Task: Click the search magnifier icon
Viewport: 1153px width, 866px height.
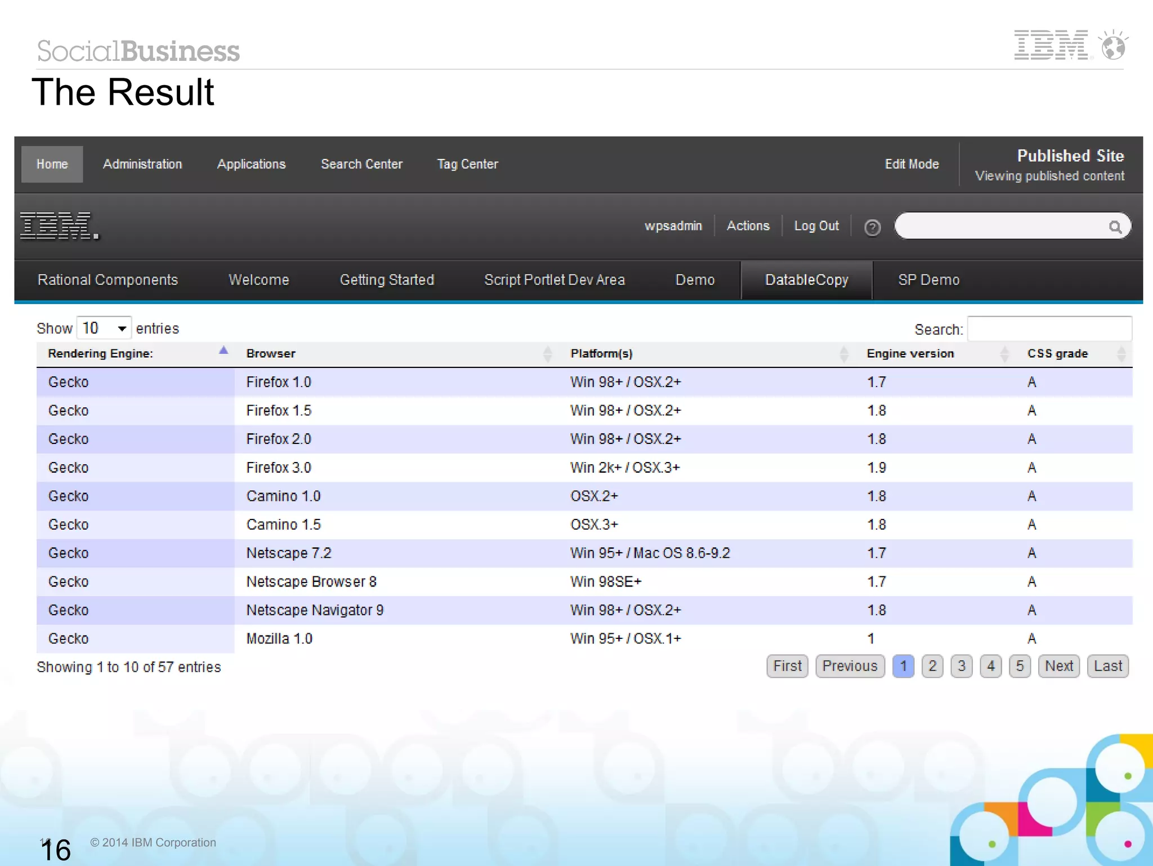Action: (1115, 227)
